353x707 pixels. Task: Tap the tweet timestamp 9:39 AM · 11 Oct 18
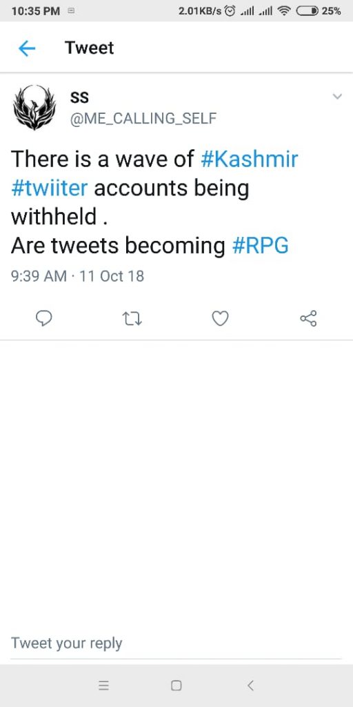77,276
